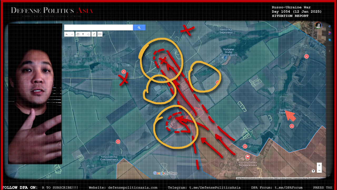The height and width of the screenshot is (190, 337).
Task: Click the Day 1054 situation report header
Action: (x=297, y=12)
